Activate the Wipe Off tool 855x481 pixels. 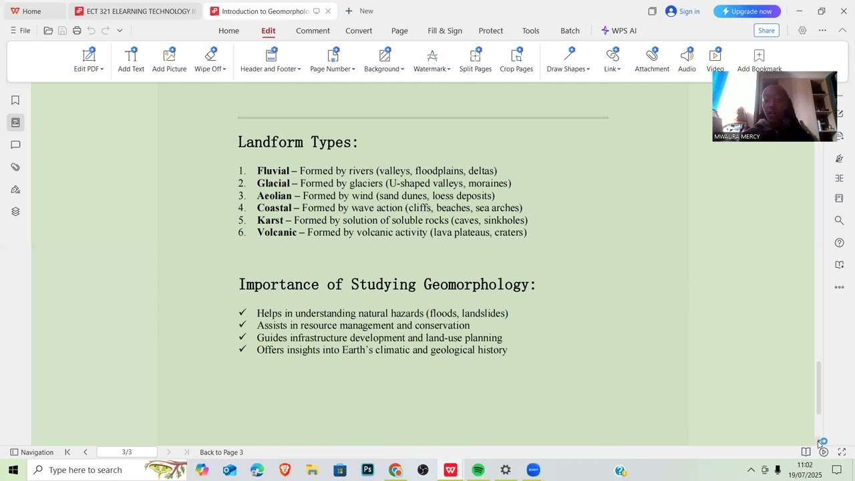210,60
